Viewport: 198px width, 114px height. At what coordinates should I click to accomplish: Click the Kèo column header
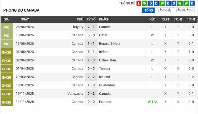pyautogui.click(x=152, y=19)
